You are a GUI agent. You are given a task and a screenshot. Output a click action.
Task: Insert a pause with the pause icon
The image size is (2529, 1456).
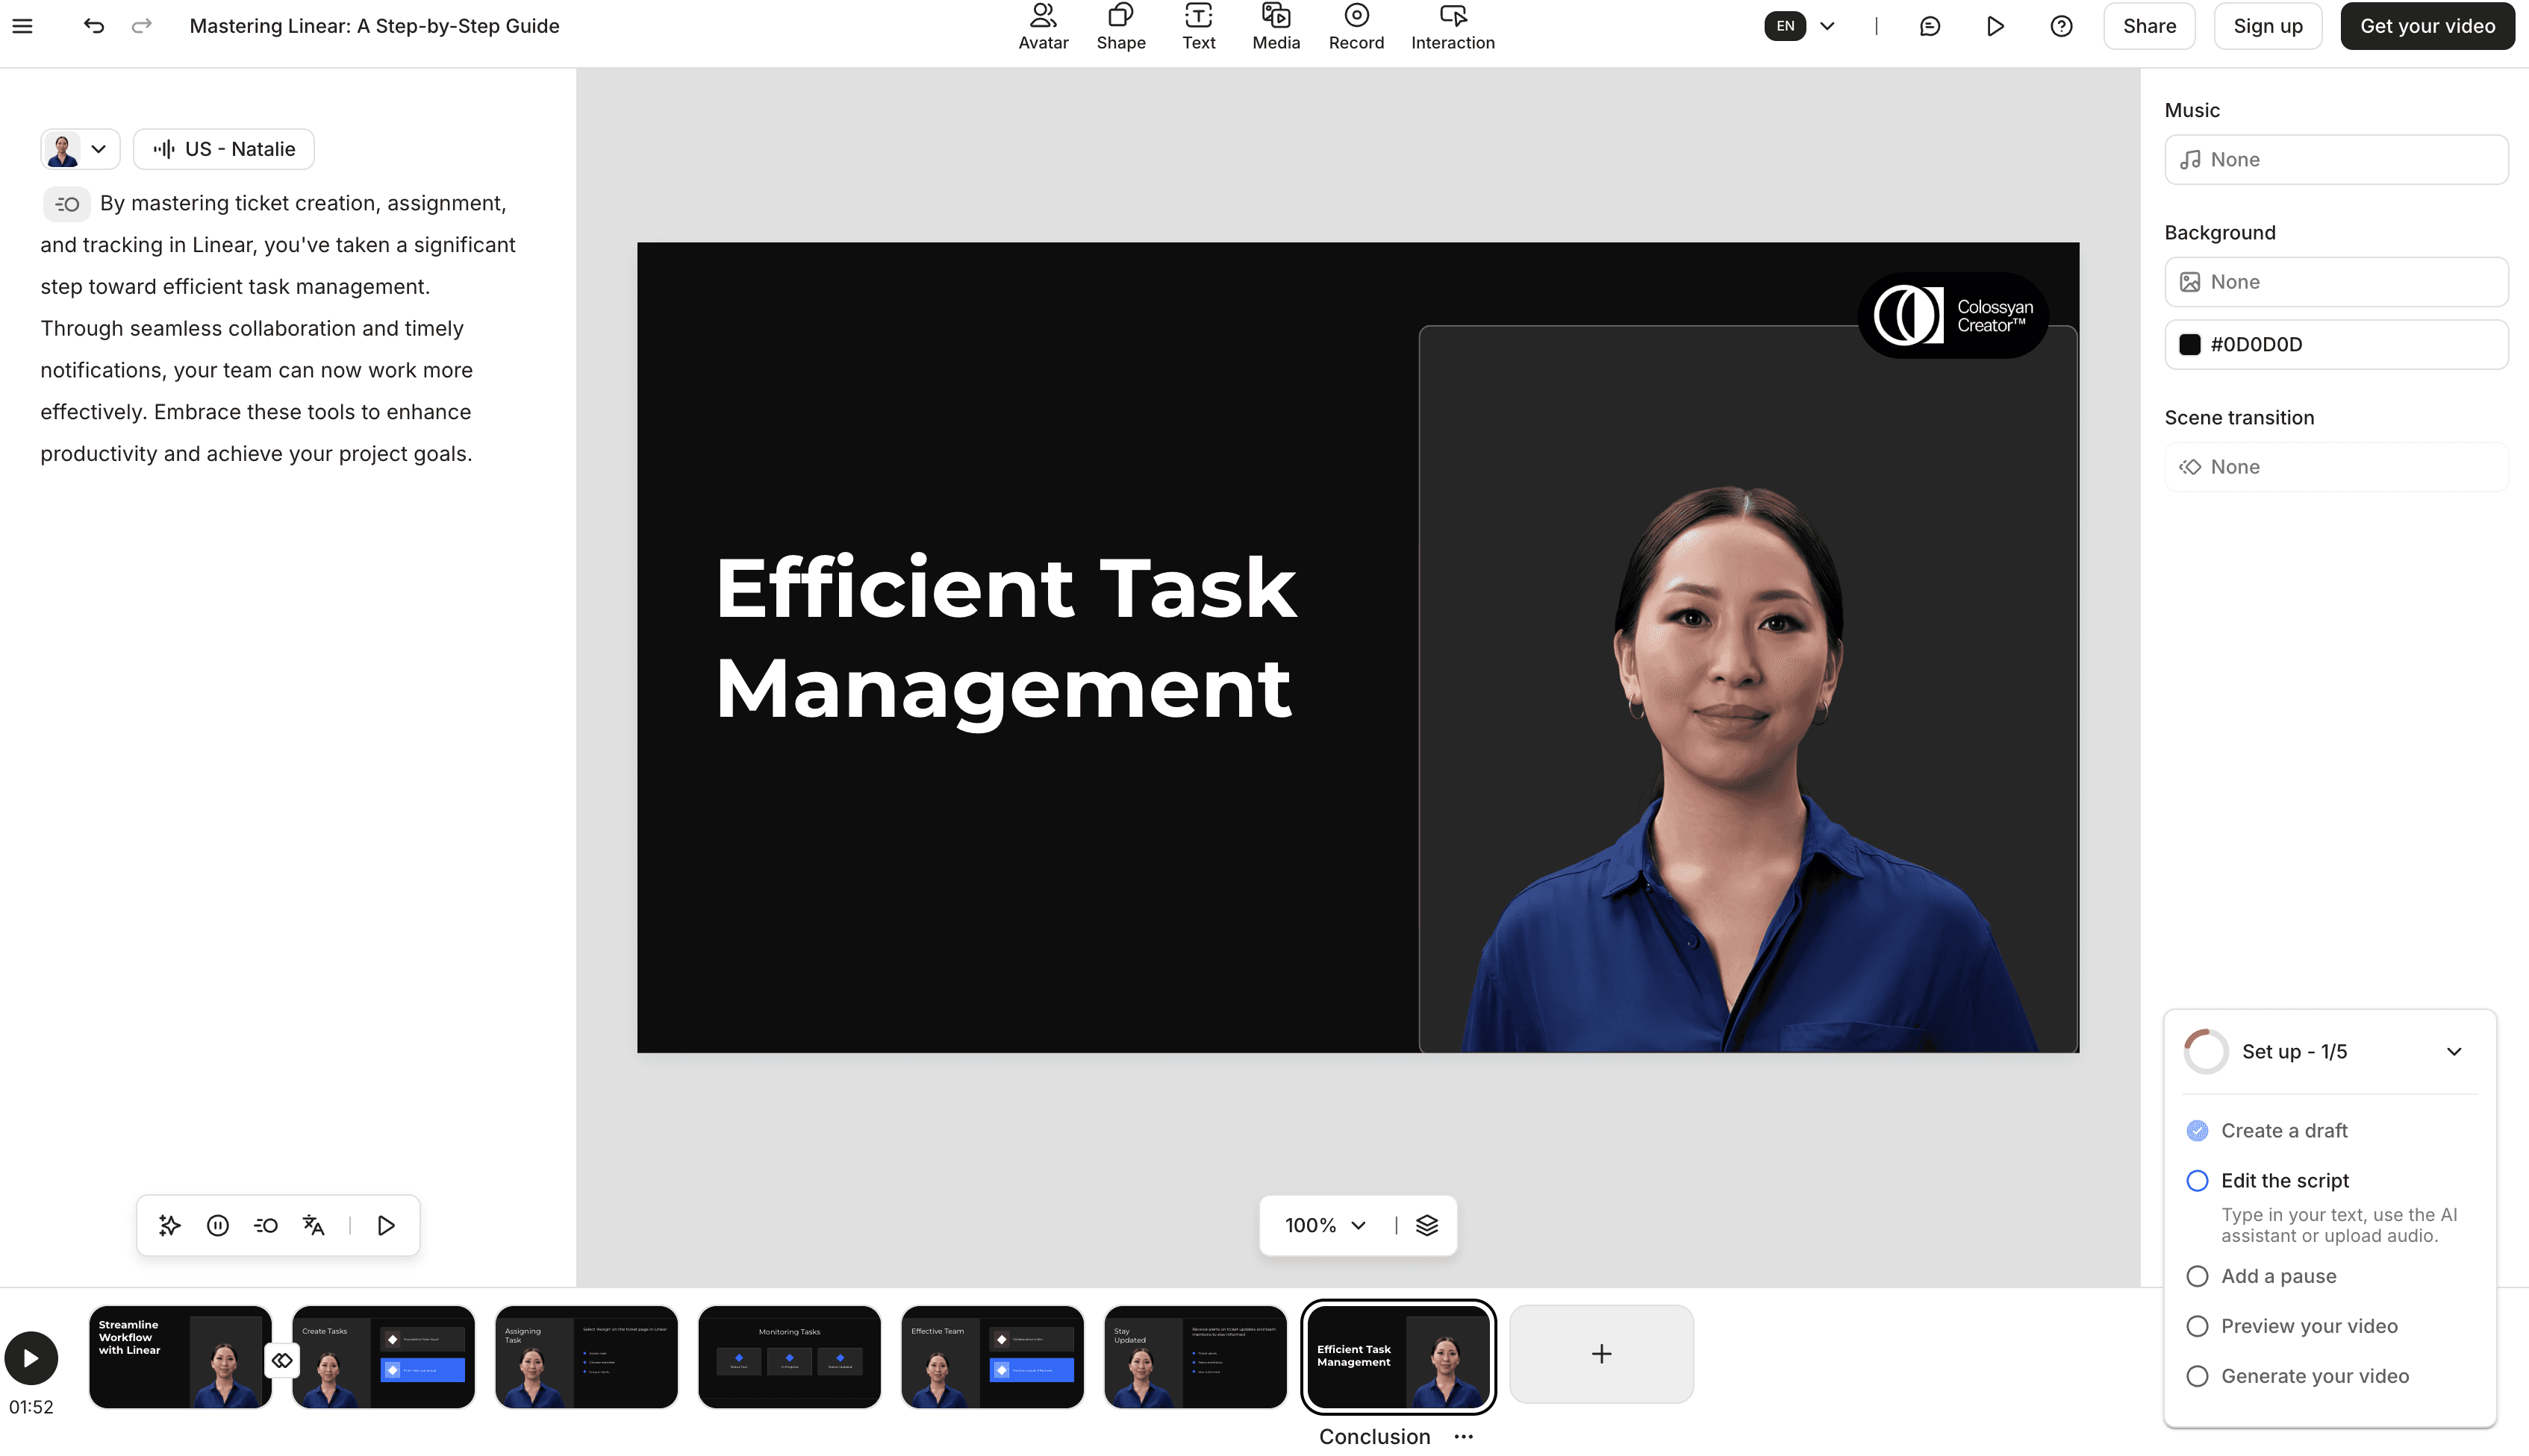coord(217,1225)
